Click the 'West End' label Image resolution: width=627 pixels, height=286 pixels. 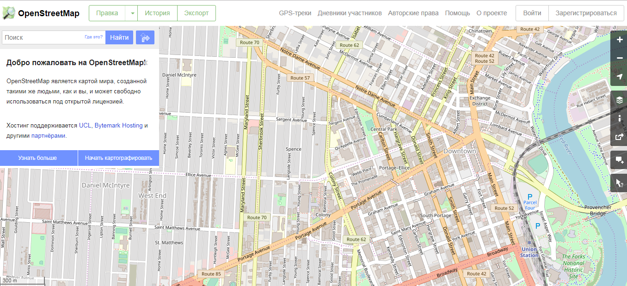click(x=153, y=195)
